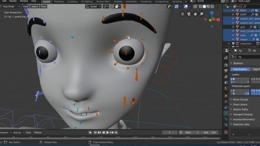Switch to rendered viewport shading
Screen dimensions: 260x146
coord(212,6)
